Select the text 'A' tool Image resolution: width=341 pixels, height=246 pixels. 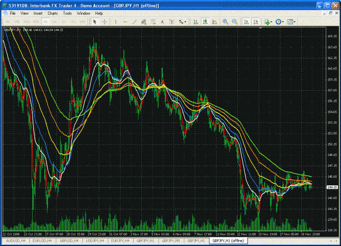pyautogui.click(x=162, y=22)
